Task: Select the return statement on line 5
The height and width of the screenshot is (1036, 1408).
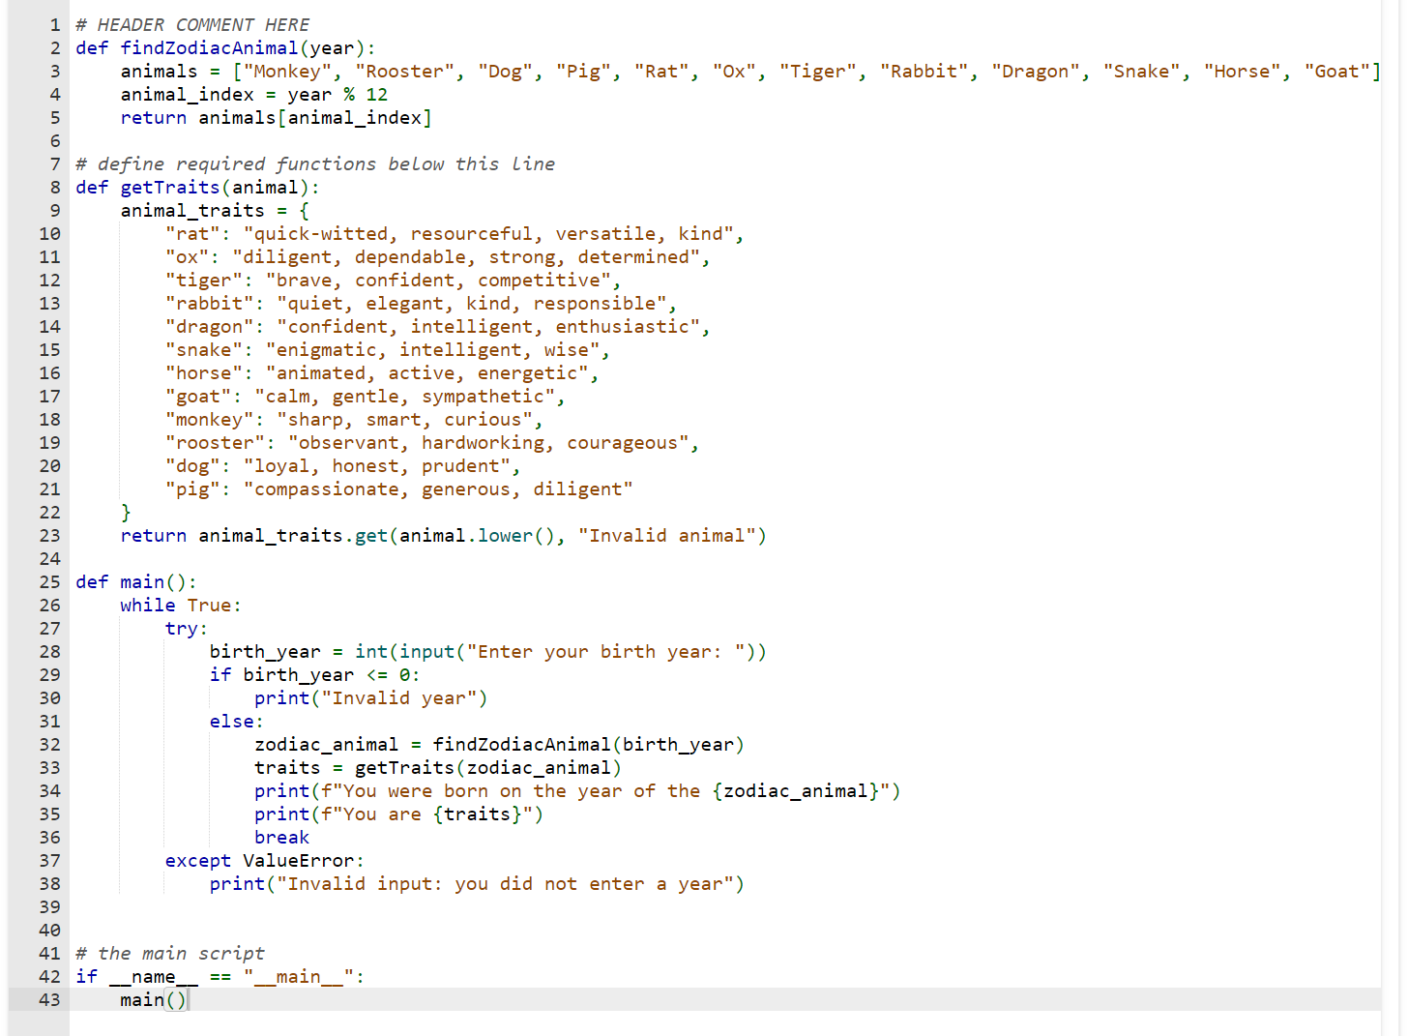Action: click(275, 117)
